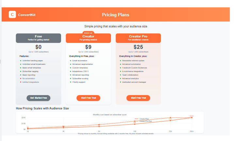Screen dimensions: 234x141
Task: Select the Free plan card header
Action: click(x=39, y=38)
